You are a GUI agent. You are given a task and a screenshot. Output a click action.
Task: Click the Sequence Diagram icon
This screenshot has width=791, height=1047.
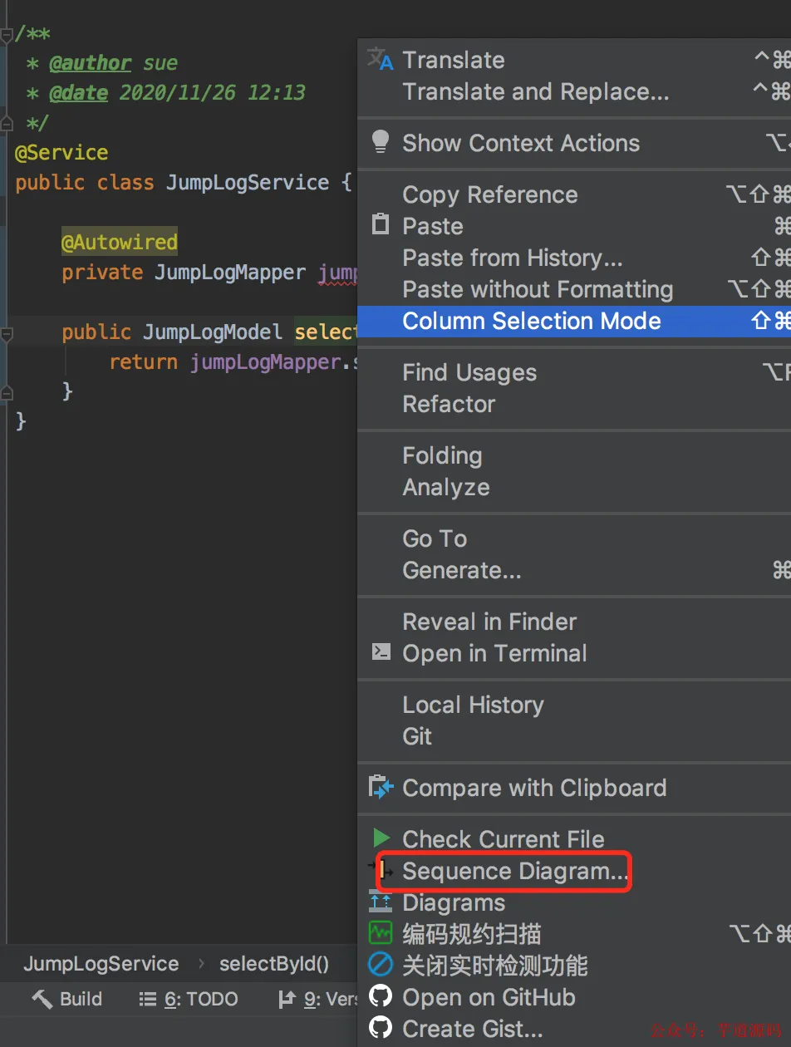[382, 870]
